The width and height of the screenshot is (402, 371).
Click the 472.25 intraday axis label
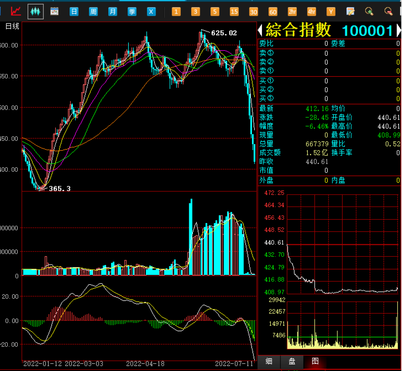274,193
